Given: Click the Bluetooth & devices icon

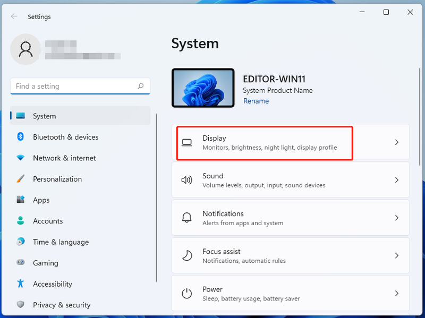Looking at the screenshot, I should pyautogui.click(x=20, y=136).
